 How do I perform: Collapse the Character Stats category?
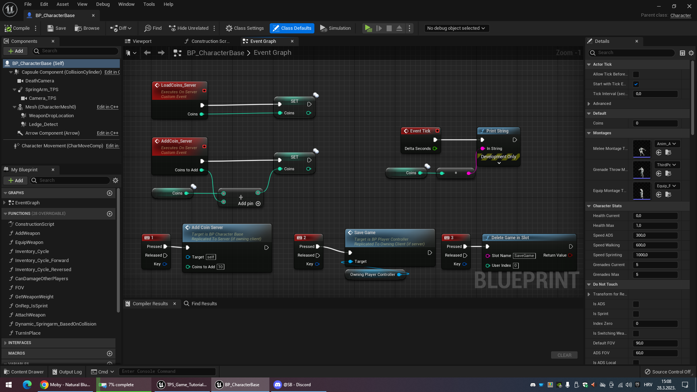[589, 206]
